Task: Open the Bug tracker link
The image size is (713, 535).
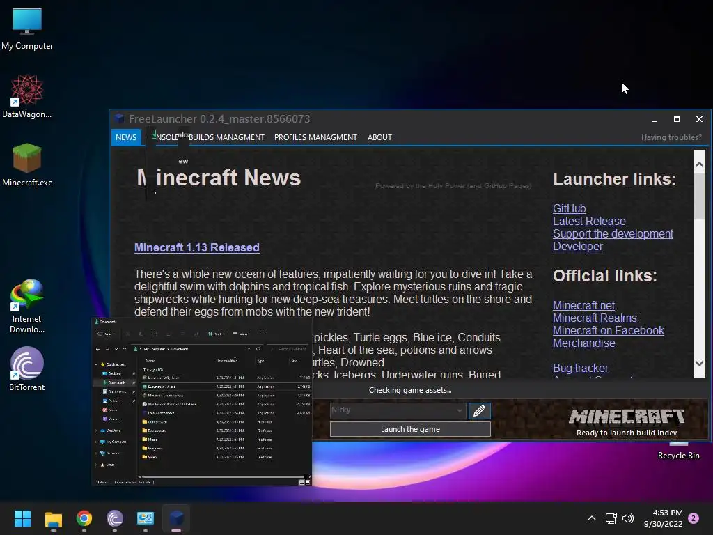Action: click(581, 368)
